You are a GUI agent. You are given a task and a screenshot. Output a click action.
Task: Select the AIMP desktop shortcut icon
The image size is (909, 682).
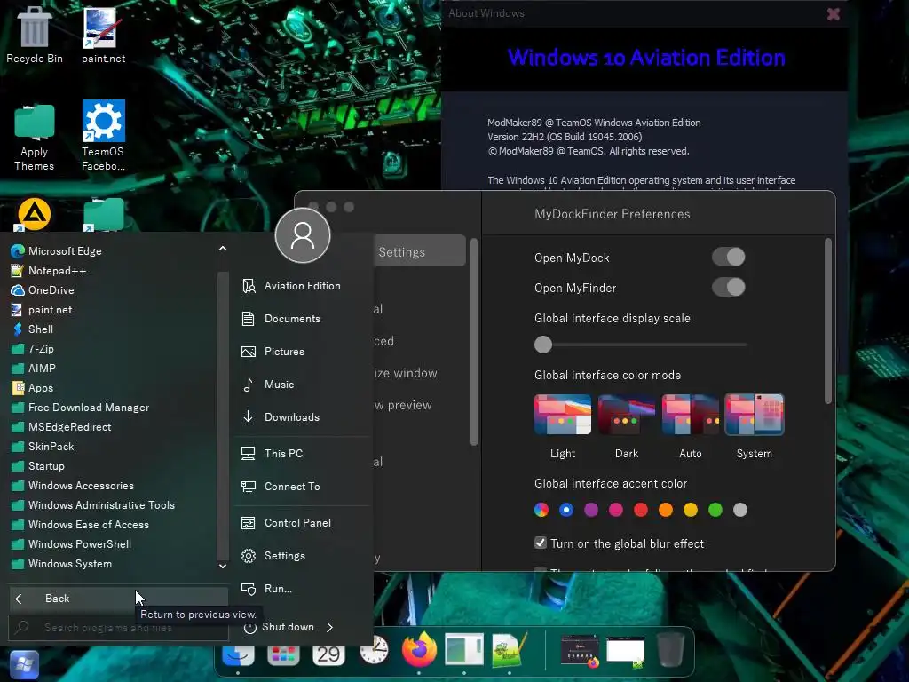click(x=35, y=214)
